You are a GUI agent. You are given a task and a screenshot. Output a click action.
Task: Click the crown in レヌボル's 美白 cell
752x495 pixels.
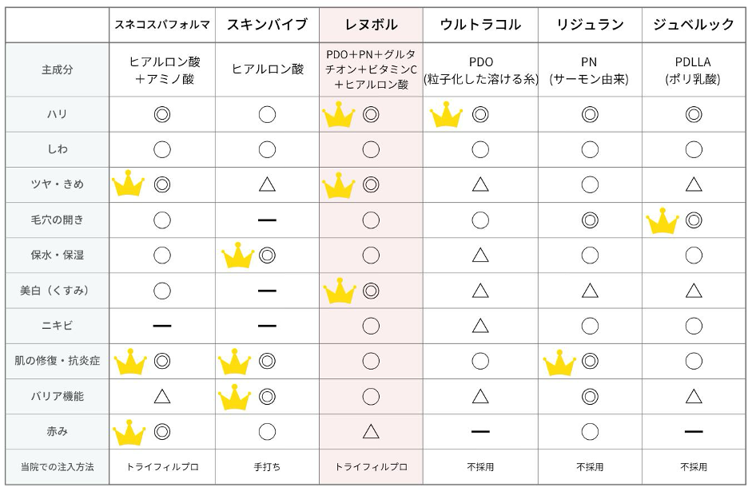click(339, 291)
